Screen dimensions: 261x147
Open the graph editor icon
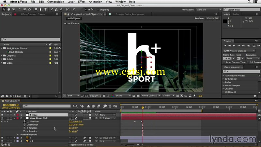click(115, 106)
